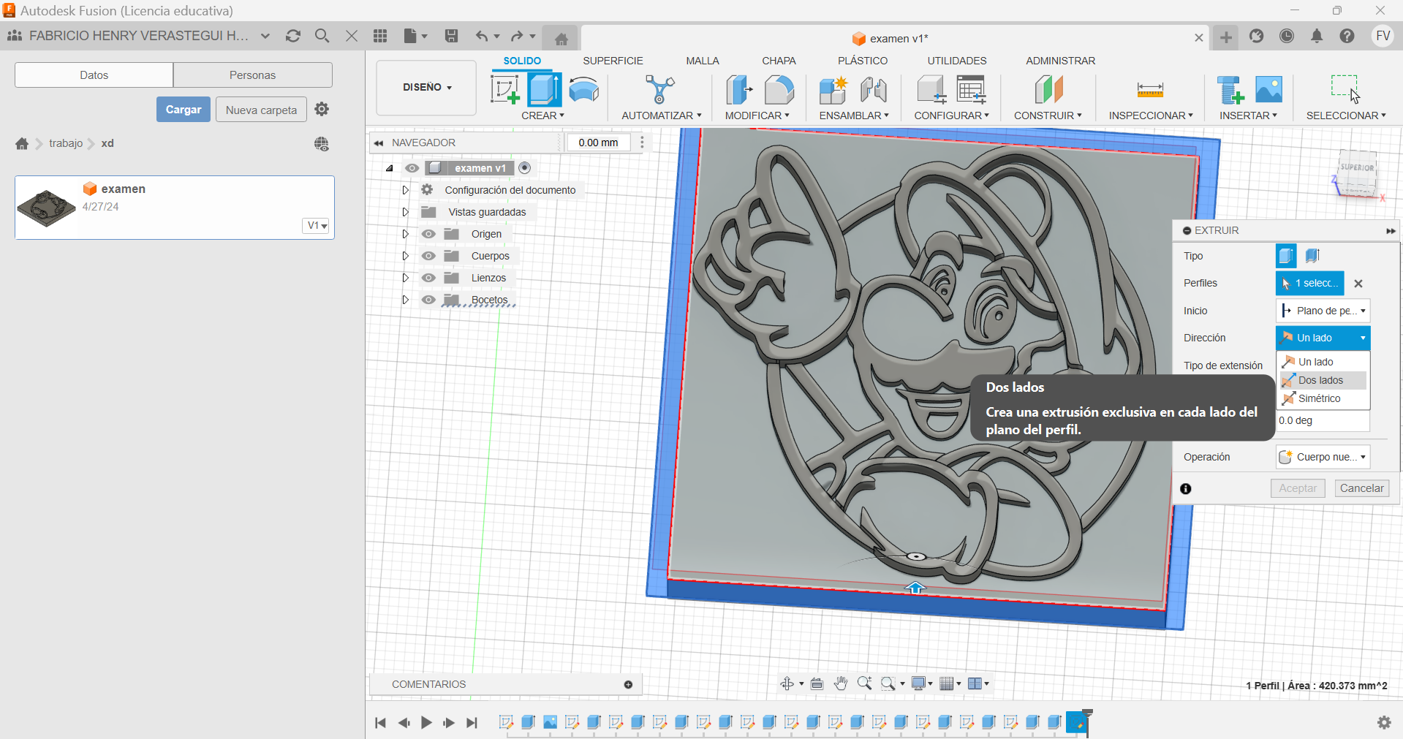This screenshot has height=739, width=1403.
Task: Select the Create Form tool icon
Action: point(584,91)
